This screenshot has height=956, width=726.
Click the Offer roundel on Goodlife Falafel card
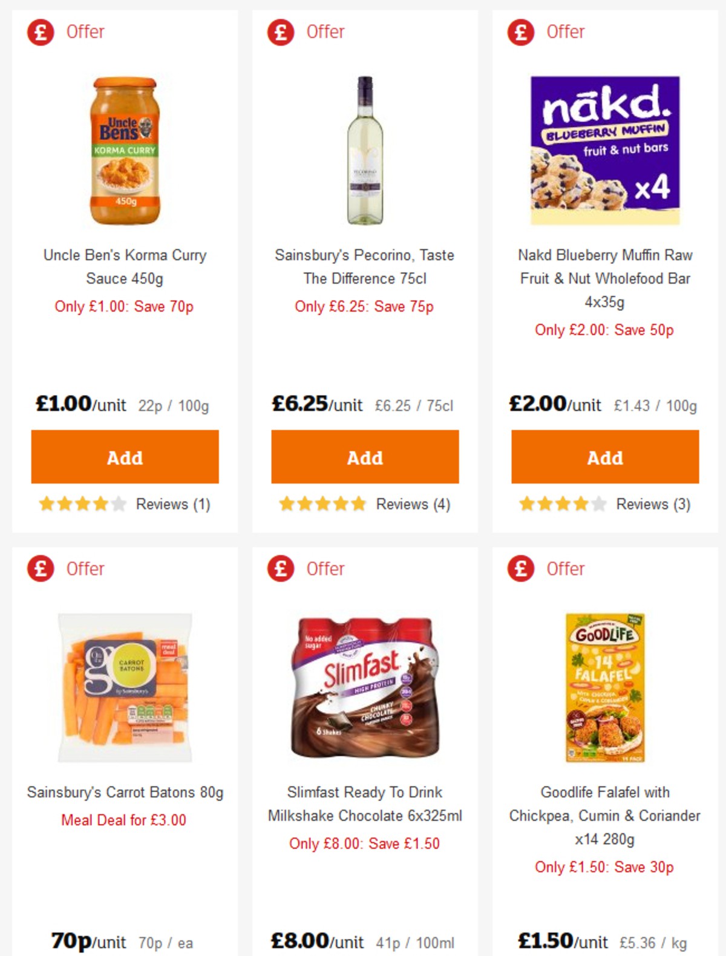(520, 569)
